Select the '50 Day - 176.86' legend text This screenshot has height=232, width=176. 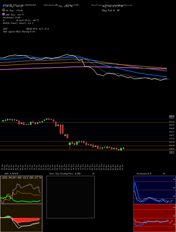pyautogui.click(x=14, y=11)
